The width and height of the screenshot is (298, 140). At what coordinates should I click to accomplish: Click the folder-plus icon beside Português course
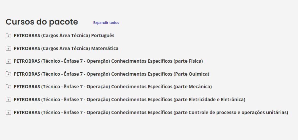(x=8, y=35)
